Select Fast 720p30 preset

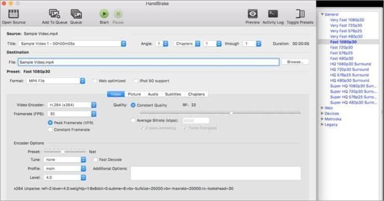[341, 48]
